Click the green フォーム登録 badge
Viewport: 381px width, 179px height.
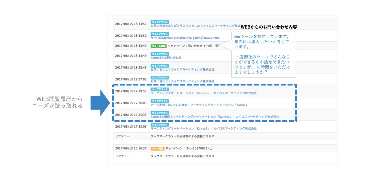tap(158, 46)
